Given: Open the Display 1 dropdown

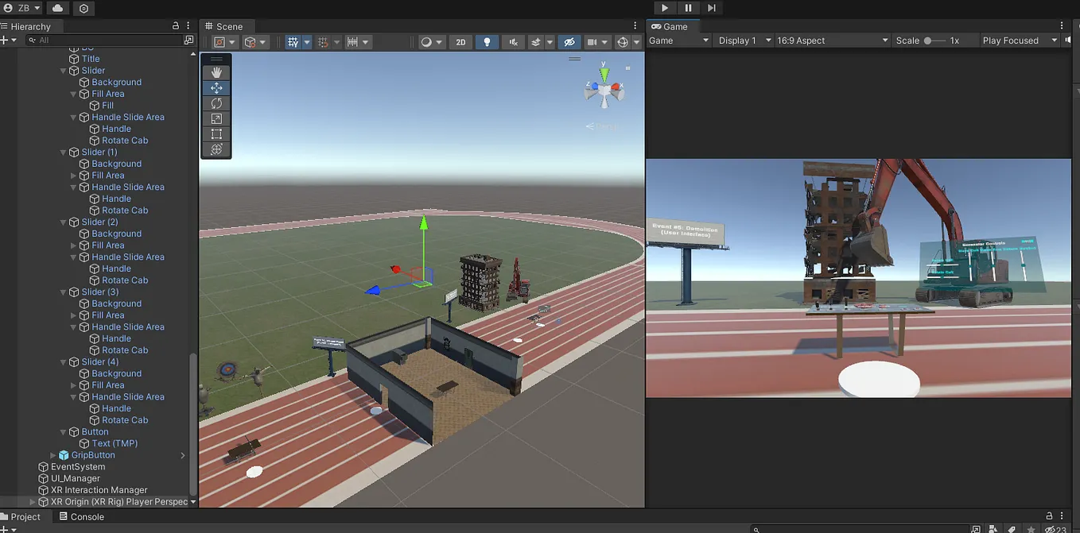Looking at the screenshot, I should (743, 40).
